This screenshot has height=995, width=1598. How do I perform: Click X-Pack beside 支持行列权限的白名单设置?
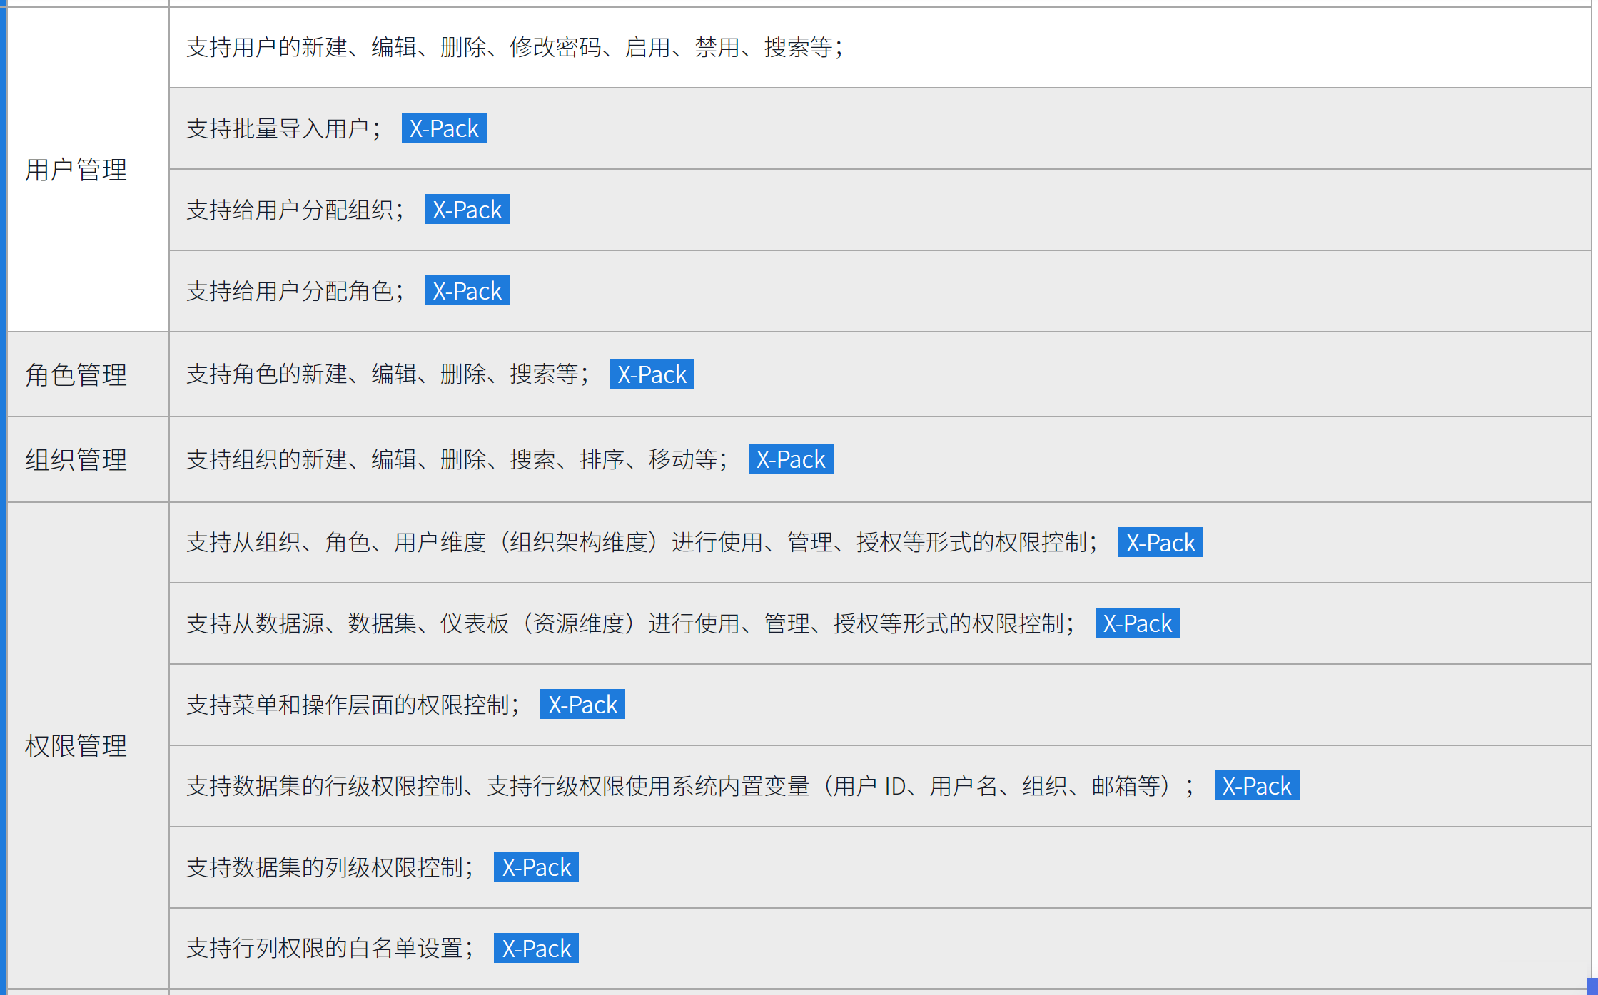(x=536, y=948)
